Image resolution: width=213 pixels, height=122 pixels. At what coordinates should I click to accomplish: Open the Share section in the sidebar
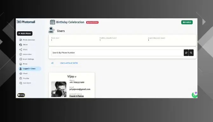[23, 50]
